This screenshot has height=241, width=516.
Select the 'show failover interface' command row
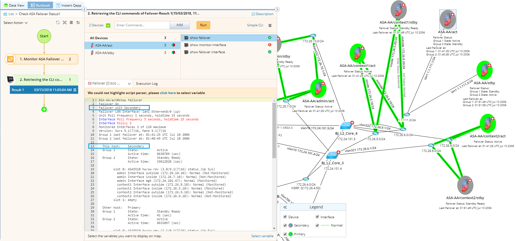click(228, 52)
